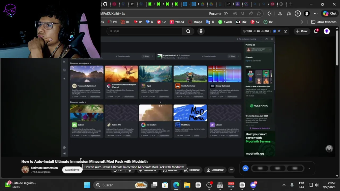
Task: Open the Re bookmark
Action: point(125,22)
